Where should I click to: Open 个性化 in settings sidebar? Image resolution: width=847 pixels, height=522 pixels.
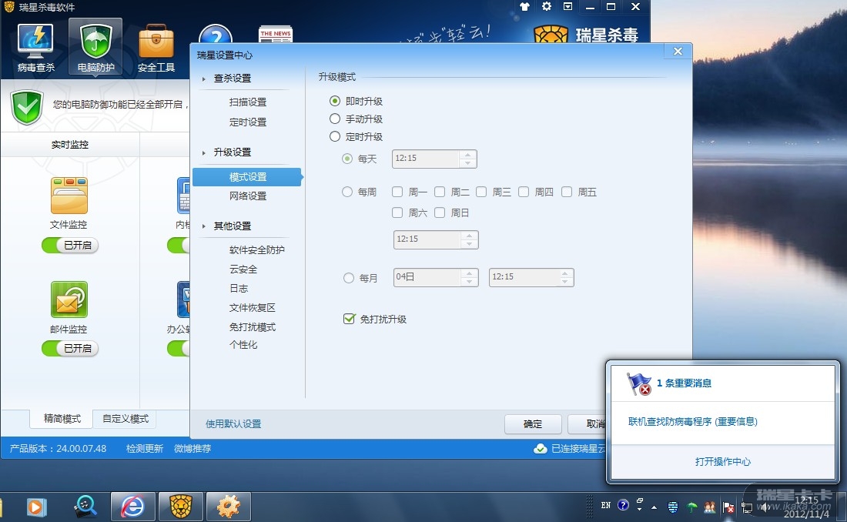tap(243, 345)
